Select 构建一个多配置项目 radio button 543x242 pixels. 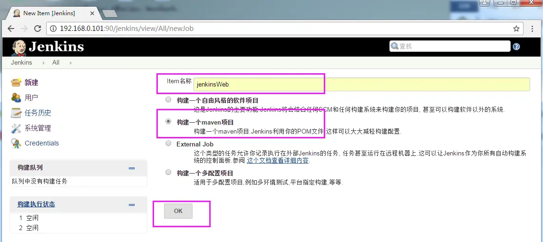[x=168, y=172]
